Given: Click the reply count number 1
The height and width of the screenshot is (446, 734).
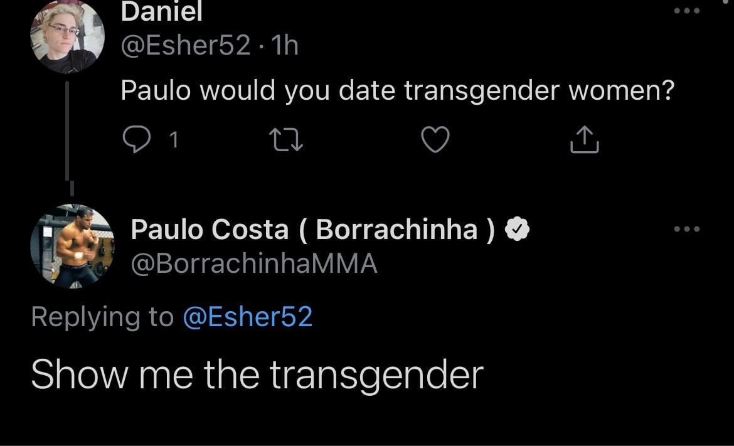Looking at the screenshot, I should pos(174,140).
